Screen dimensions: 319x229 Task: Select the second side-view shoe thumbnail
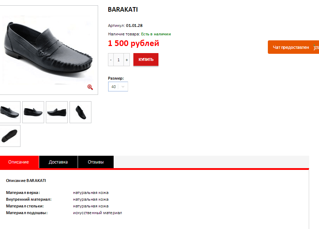[33, 112]
